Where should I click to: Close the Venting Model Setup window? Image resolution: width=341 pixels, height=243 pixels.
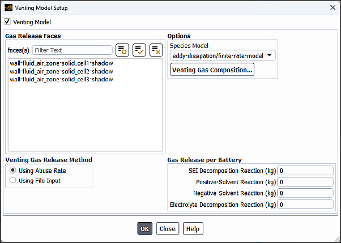[x=333, y=8]
